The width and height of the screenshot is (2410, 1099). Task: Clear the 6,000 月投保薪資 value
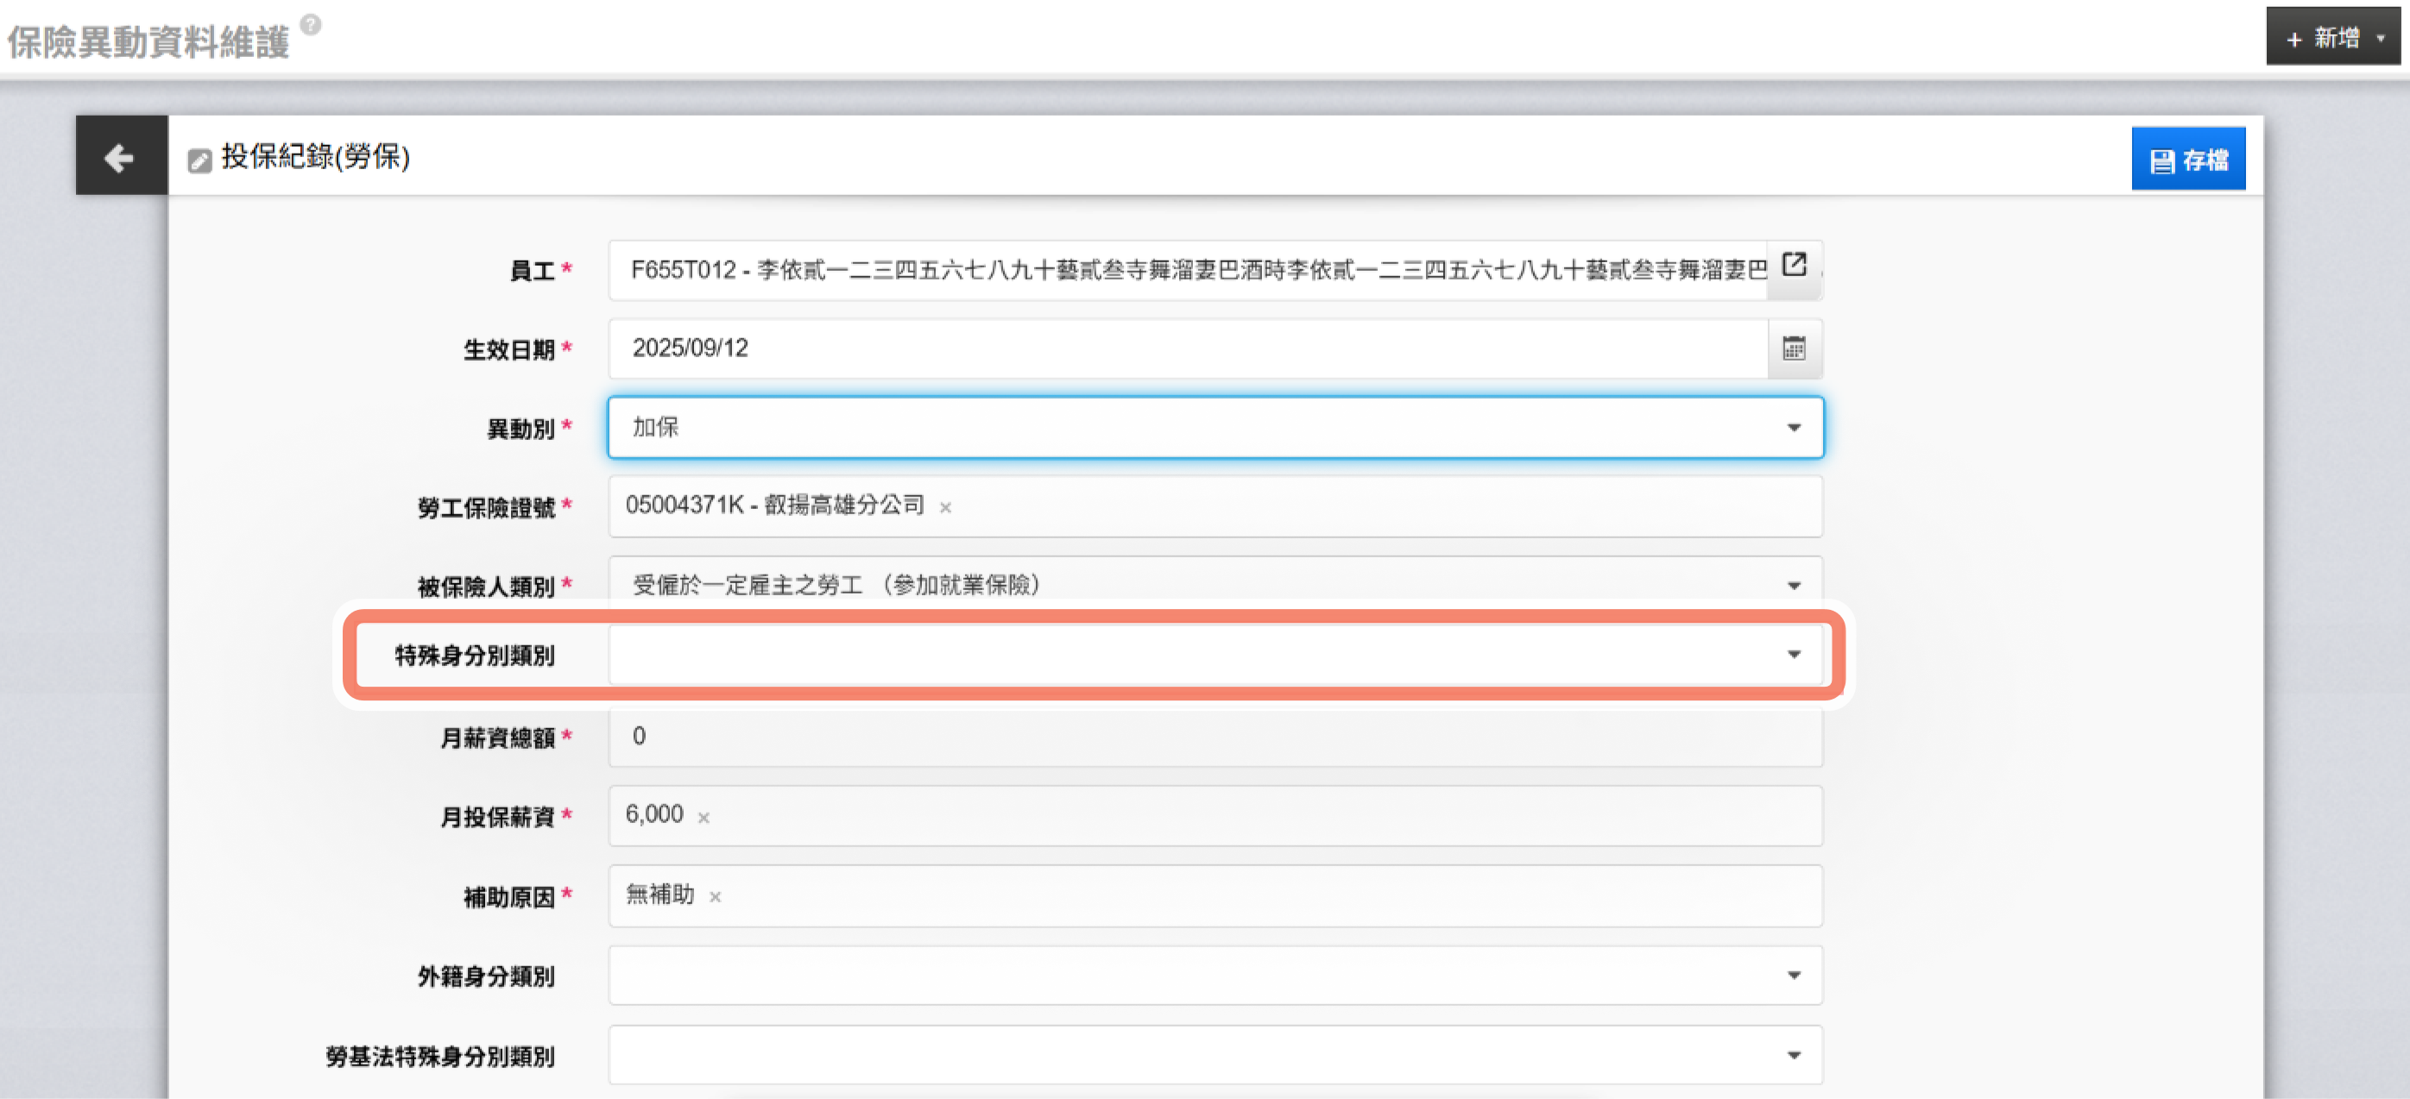pyautogui.click(x=703, y=818)
